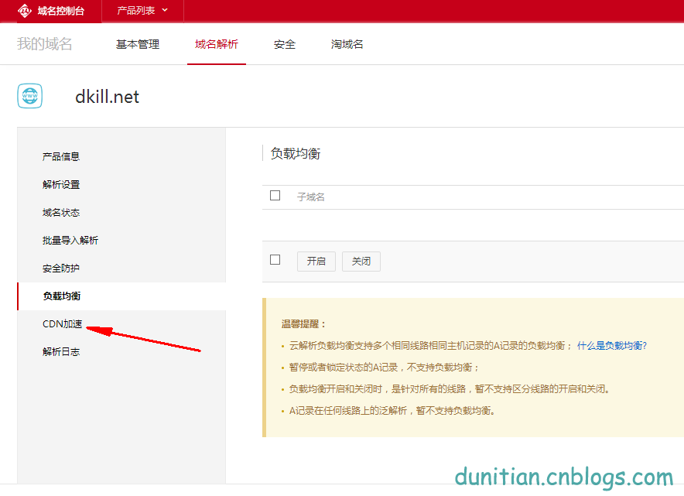Click the 开启 button
This screenshot has width=684, height=496.
tap(316, 261)
